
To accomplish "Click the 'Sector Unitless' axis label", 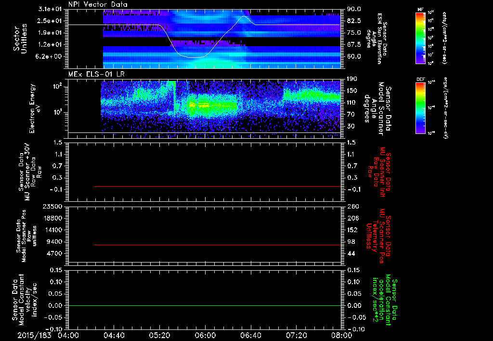I will pos(20,39).
